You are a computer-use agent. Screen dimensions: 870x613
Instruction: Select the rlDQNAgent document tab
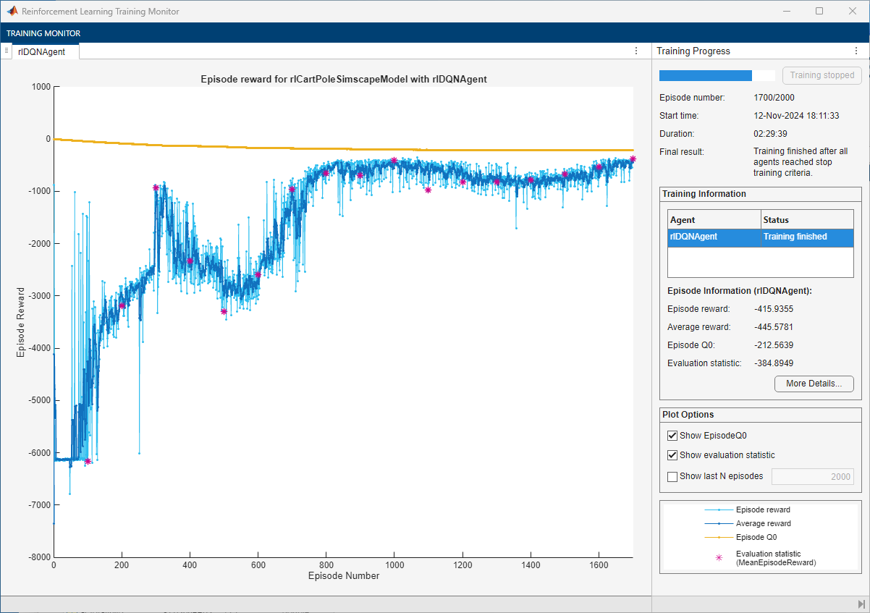pyautogui.click(x=42, y=51)
